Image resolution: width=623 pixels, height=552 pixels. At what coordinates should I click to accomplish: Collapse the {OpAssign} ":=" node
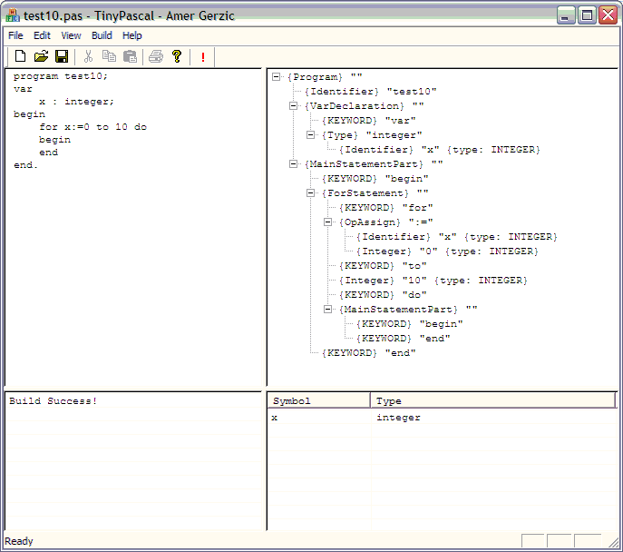coord(327,222)
